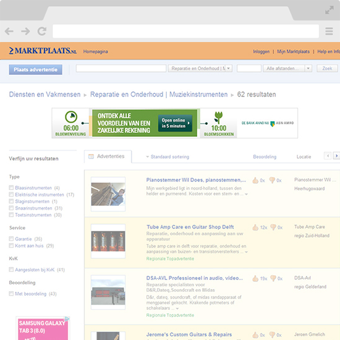340x340 pixels.
Task: Thumbs down icon for DSA-AVL listing
Action: pos(273,278)
